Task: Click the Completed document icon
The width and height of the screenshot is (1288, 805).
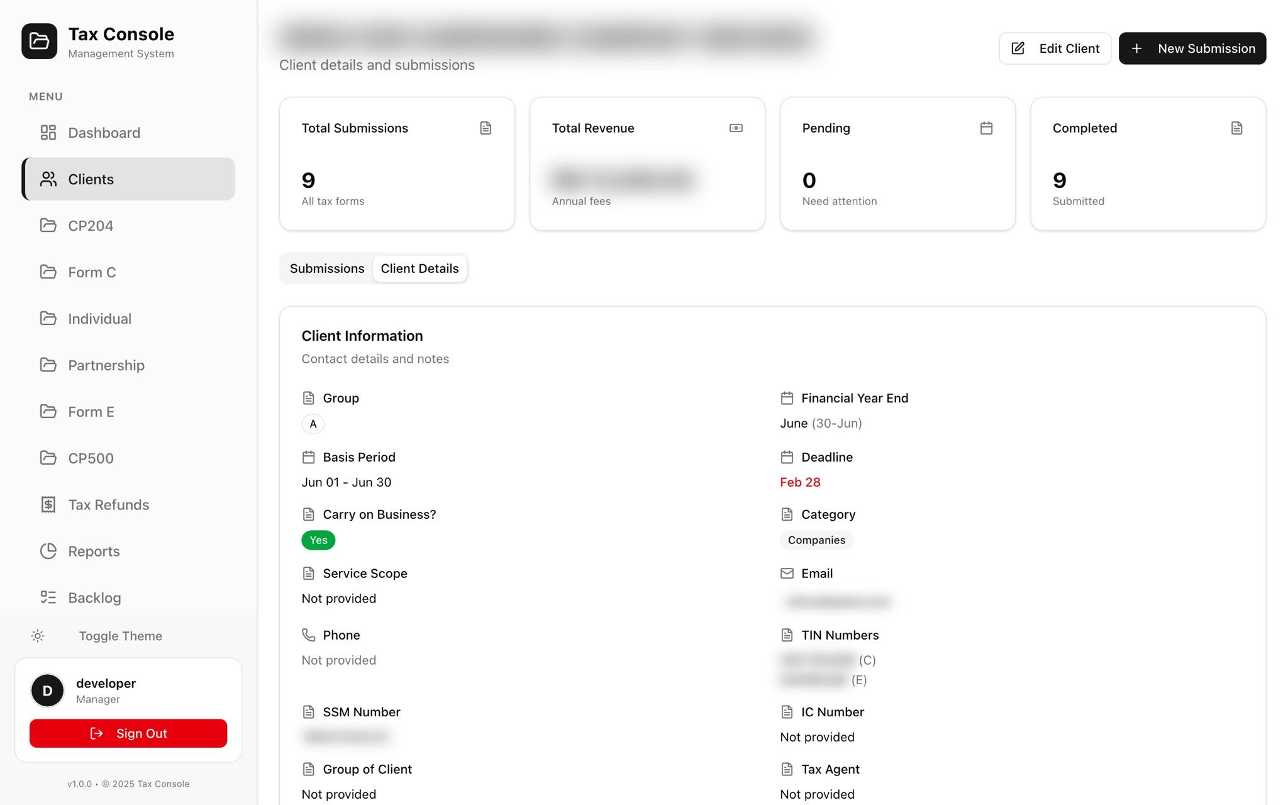Action: coord(1236,128)
